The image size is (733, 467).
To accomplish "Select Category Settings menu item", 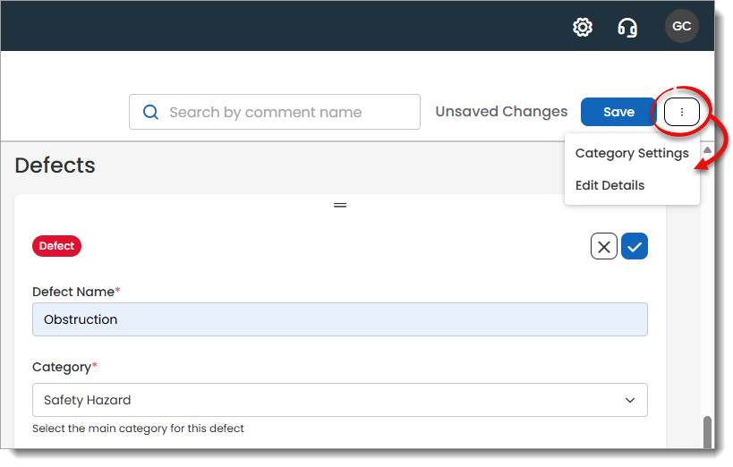I will point(632,153).
